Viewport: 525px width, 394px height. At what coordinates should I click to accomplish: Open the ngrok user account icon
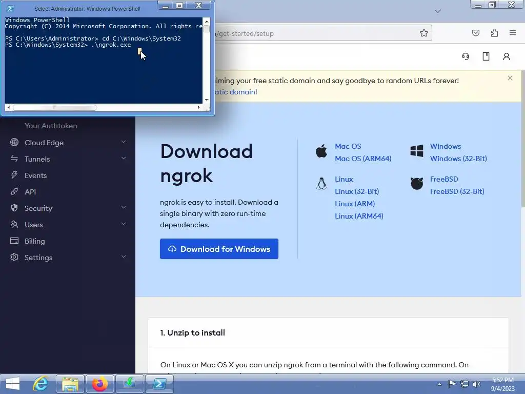(x=506, y=56)
